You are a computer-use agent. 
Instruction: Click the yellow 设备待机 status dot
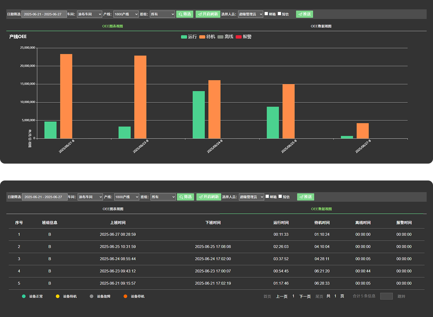(58, 296)
